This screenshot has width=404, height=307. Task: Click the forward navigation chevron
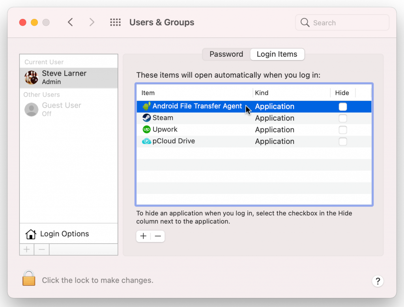pos(92,22)
